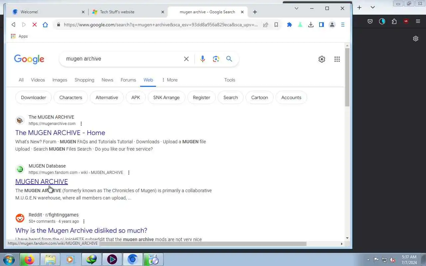Click the settings gear in background Firefox window
The width and height of the screenshot is (426, 266).
(x=416, y=39)
